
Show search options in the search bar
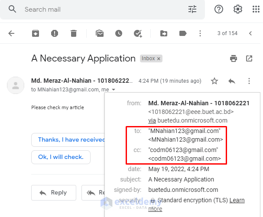pos(192,9)
